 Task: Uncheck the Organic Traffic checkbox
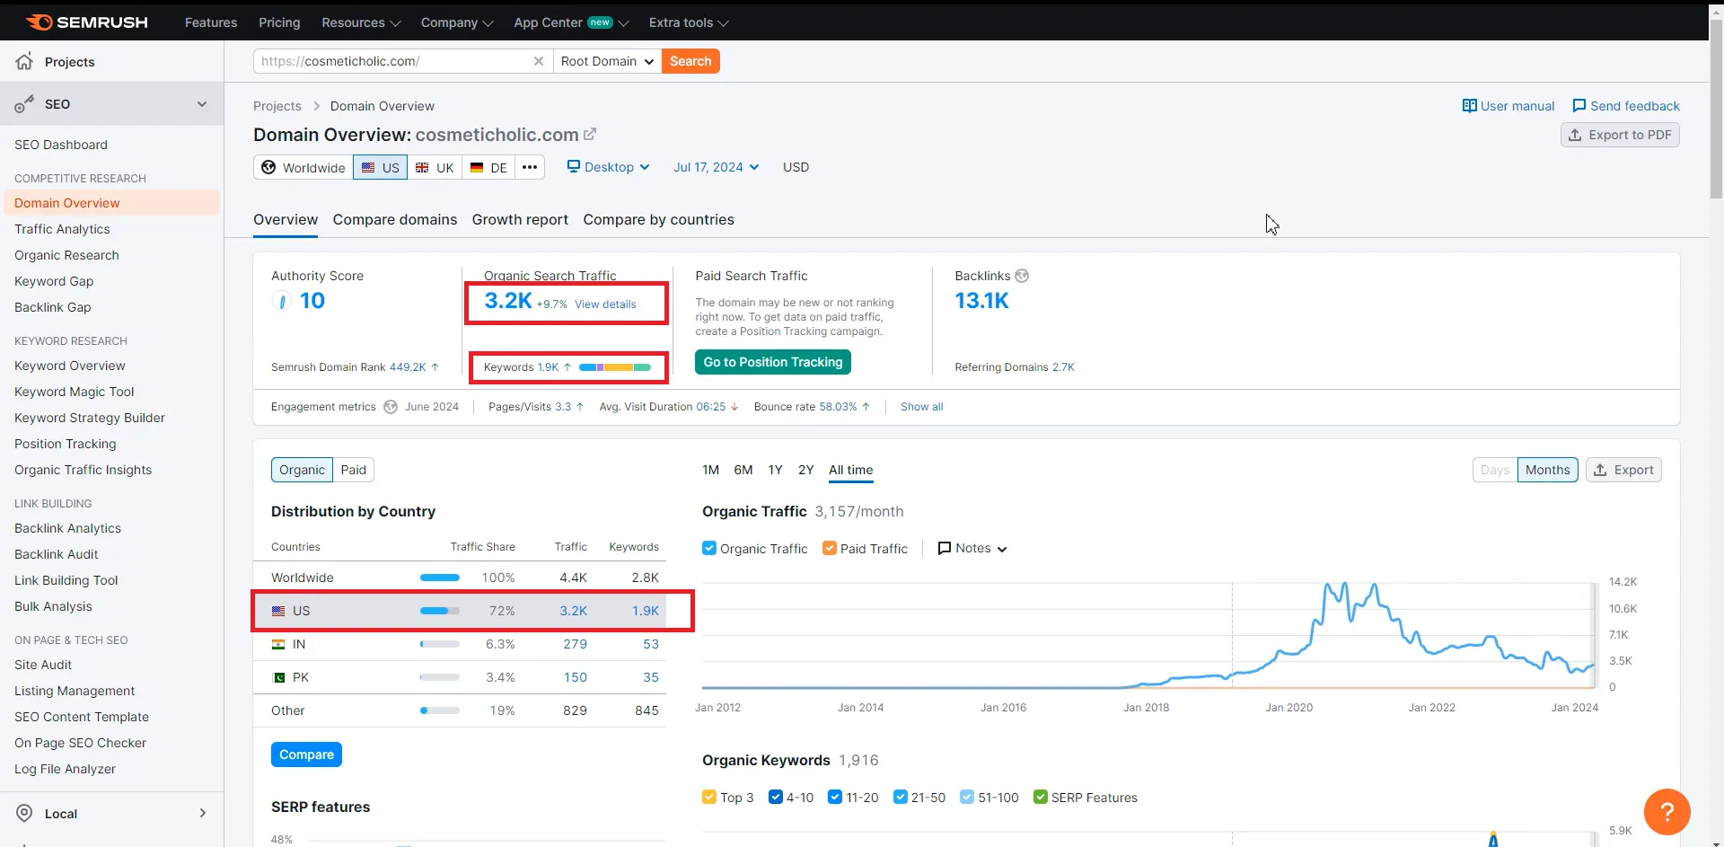(x=709, y=549)
